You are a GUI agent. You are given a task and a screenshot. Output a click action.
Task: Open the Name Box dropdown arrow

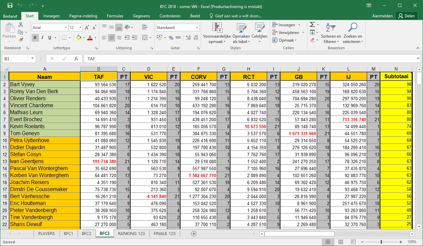(x=32, y=59)
